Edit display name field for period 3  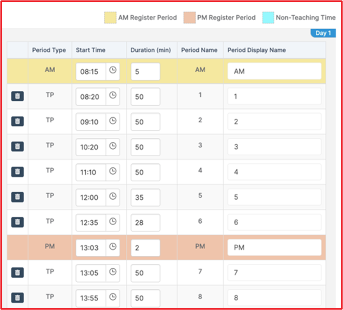coord(275,147)
